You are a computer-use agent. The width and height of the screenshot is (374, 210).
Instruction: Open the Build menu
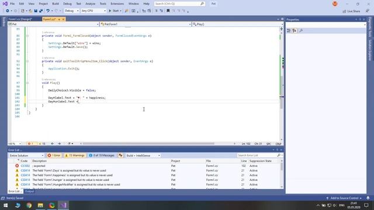(56, 4)
